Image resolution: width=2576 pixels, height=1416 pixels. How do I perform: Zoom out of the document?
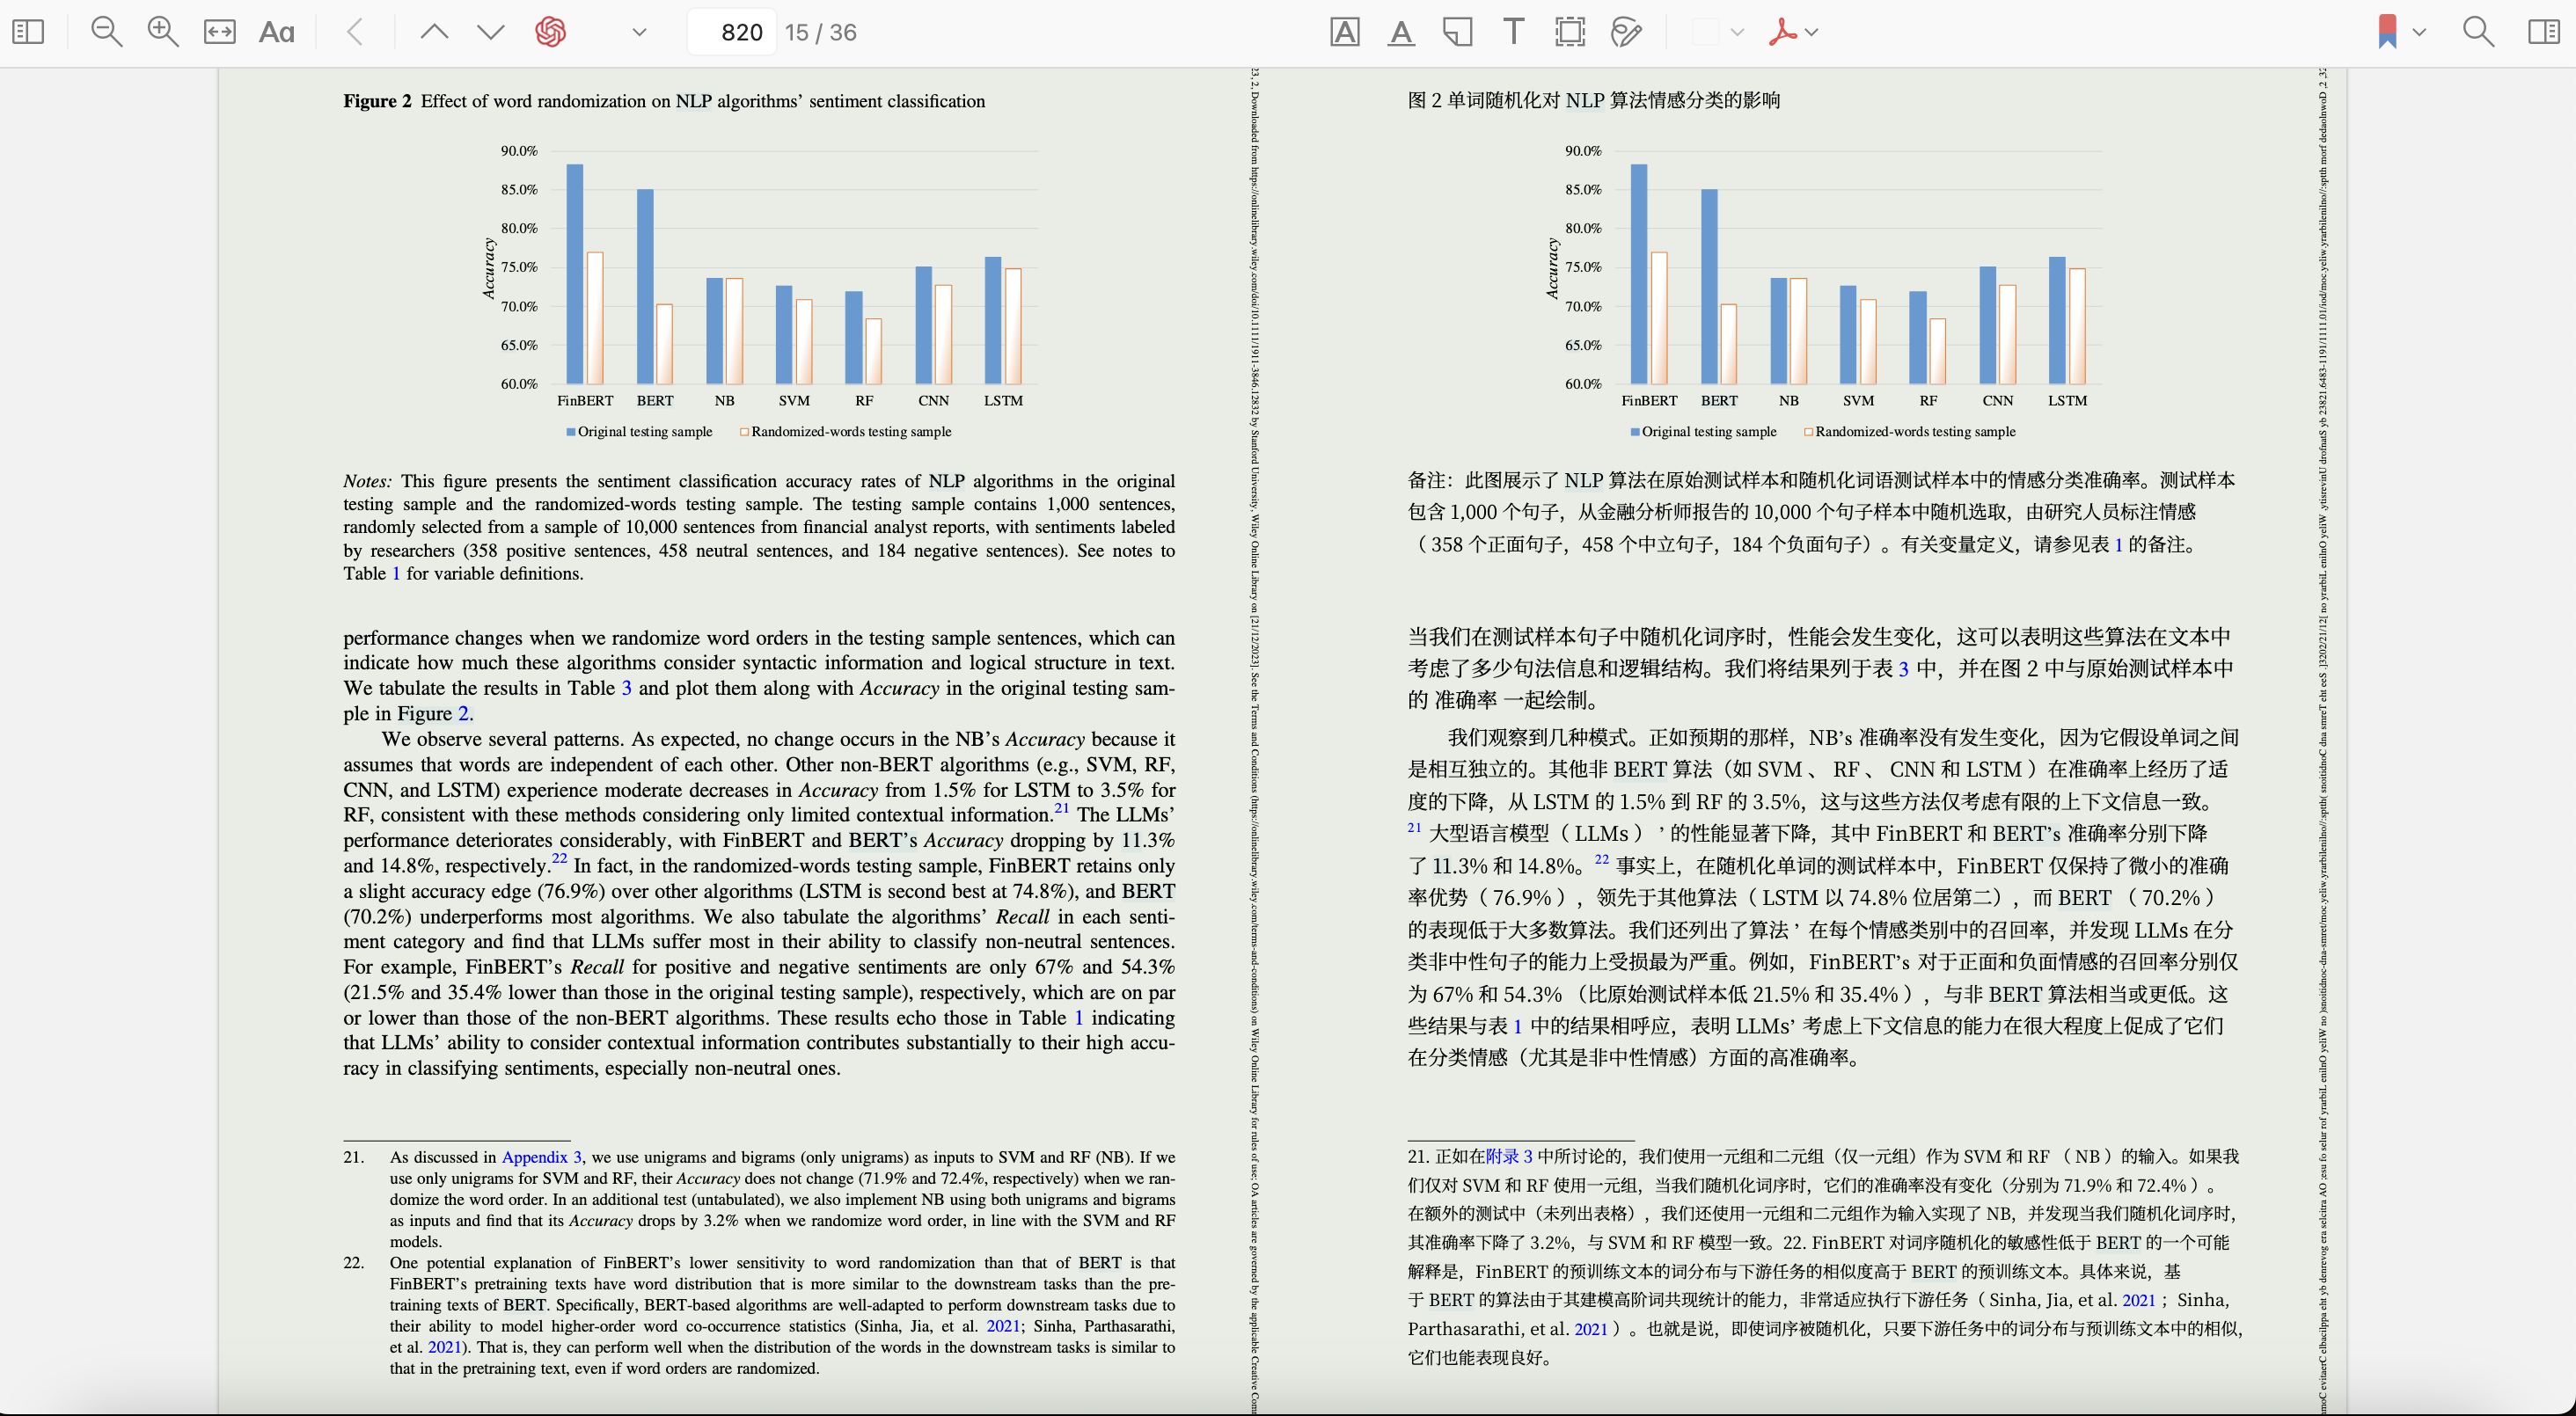tap(106, 32)
